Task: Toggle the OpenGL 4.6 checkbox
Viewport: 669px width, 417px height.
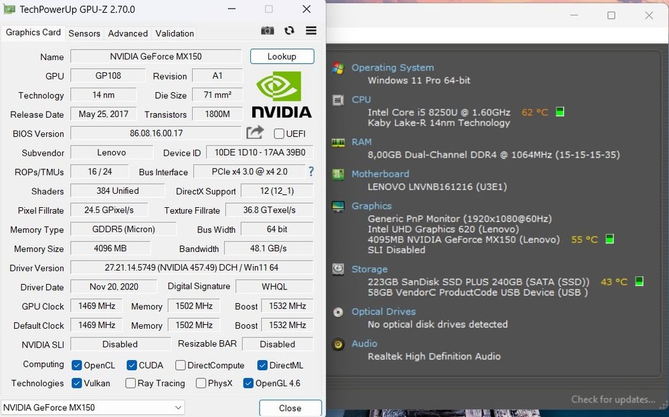Action: 248,384
